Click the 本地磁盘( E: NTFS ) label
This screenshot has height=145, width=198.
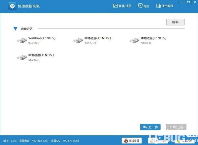click(153, 38)
